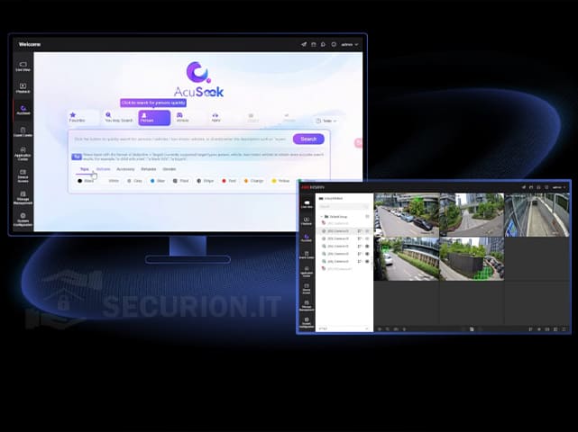Open AcuSeek in the Welcome window sidebar

coord(23,110)
